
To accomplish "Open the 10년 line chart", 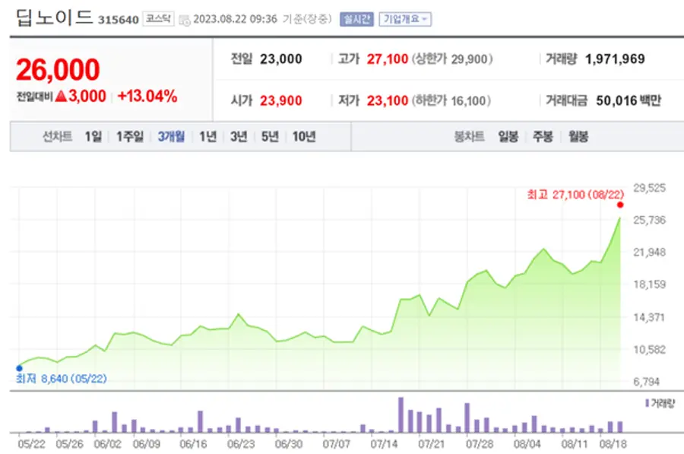I will click(303, 137).
